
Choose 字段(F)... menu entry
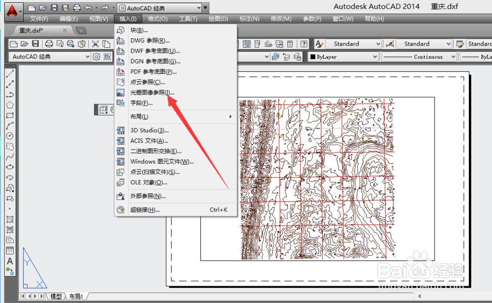176,103
